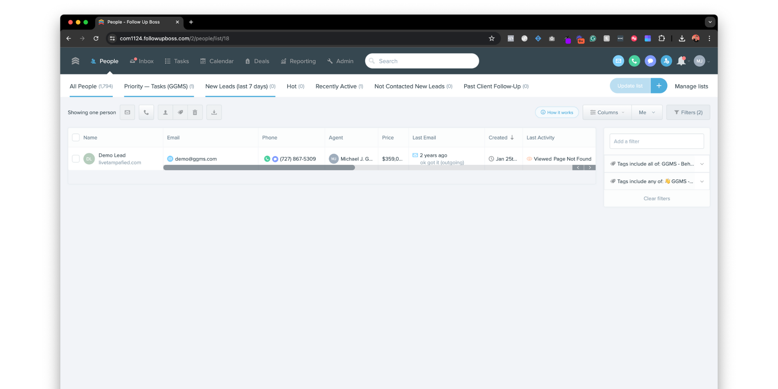Open notifications bell icon

pyautogui.click(x=681, y=61)
